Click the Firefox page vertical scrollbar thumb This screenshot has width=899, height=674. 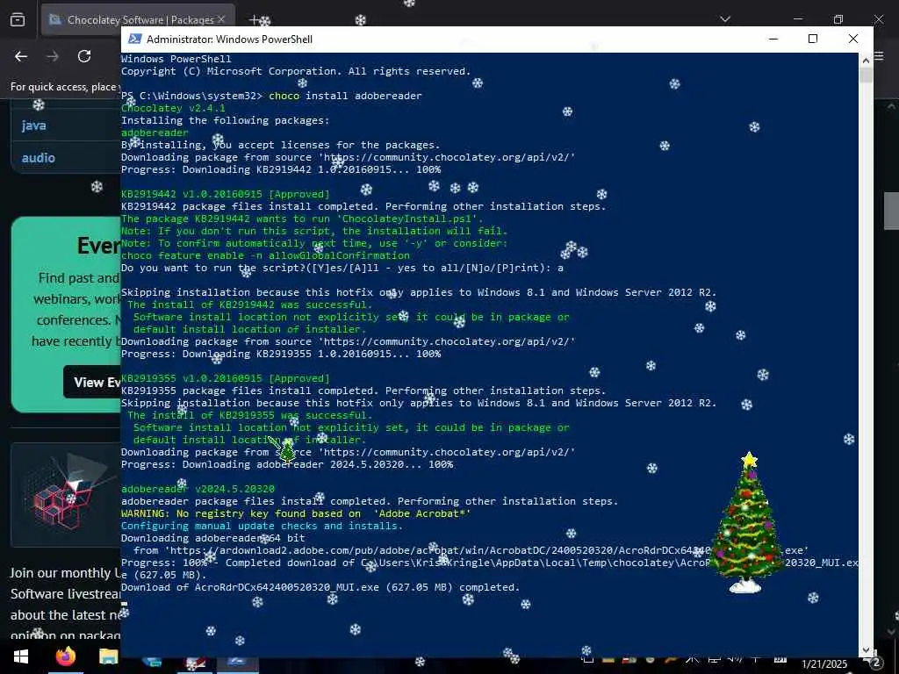pos(892,211)
